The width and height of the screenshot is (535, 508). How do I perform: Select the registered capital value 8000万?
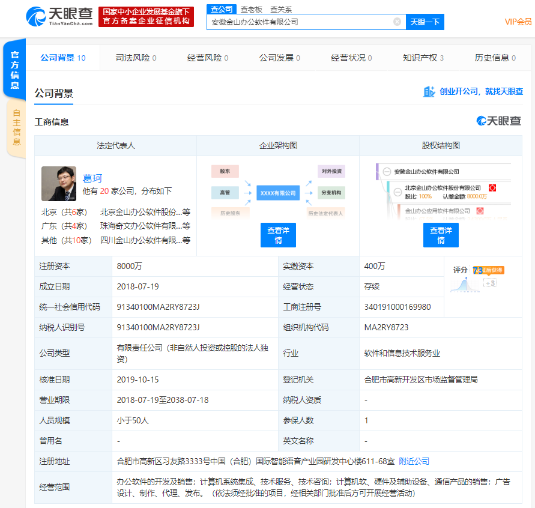(129, 266)
